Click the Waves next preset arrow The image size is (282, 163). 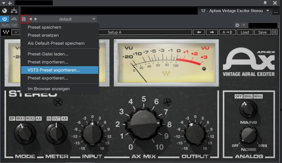point(212,32)
